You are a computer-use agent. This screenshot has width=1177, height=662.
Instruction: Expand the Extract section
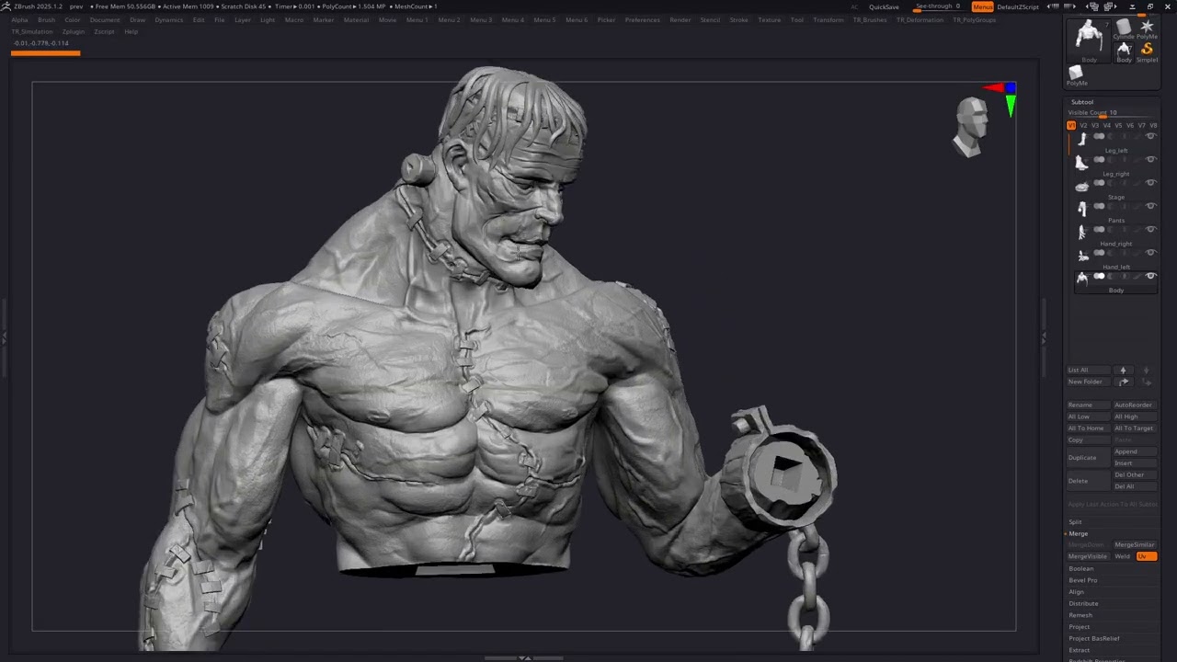[x=1079, y=650]
